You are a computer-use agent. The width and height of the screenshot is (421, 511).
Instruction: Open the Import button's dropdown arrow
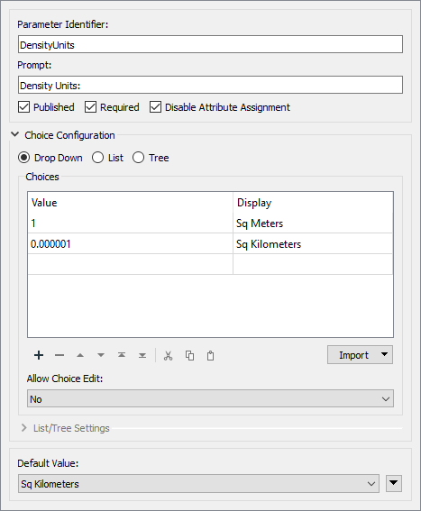(384, 354)
